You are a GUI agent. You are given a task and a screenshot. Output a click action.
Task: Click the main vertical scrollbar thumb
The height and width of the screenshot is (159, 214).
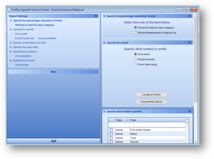click(x=196, y=59)
